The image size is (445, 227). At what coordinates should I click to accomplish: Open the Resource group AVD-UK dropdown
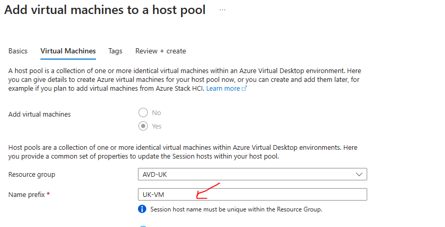click(x=249, y=175)
